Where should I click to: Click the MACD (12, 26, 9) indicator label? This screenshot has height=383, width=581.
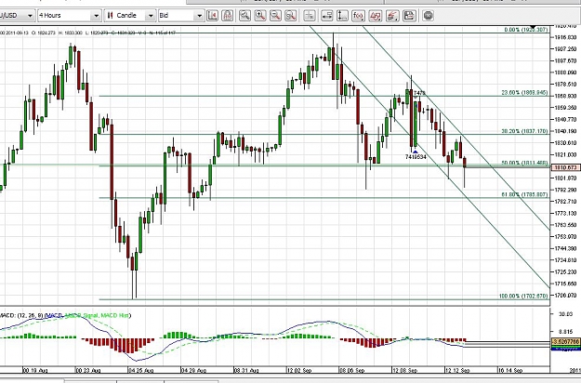[x=65, y=315]
